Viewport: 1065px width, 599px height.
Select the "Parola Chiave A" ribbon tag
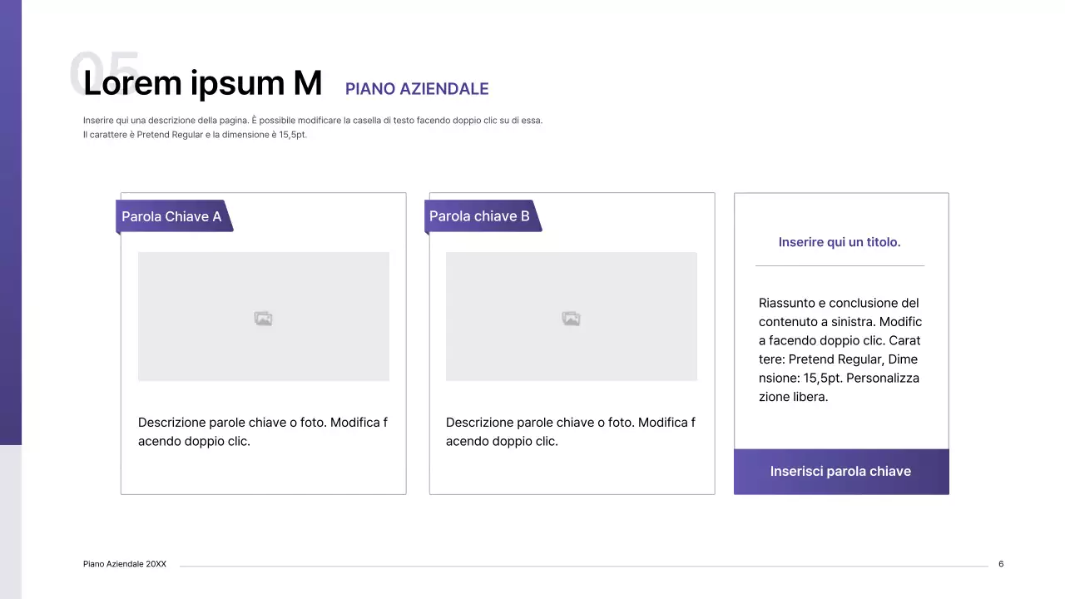coord(172,216)
